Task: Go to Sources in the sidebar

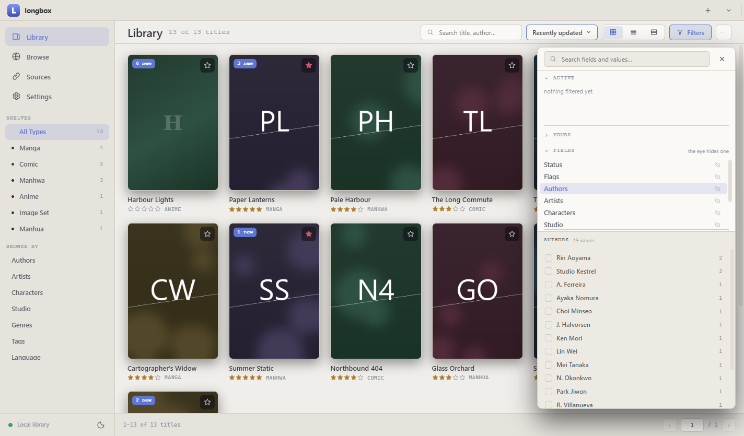Action: coord(57,77)
